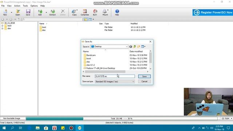Select slax-6.1.2 folder in Save As list

pos(89,65)
